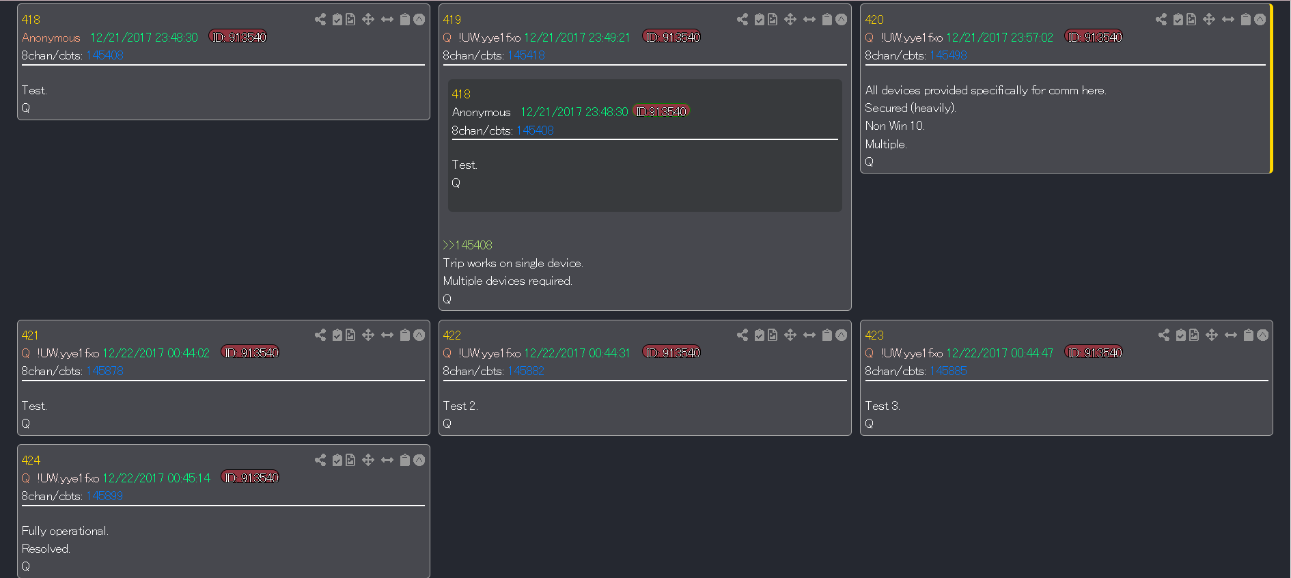Collapse post 423 with the up-chevron
Screen dimensions: 1291x578
1263,335
